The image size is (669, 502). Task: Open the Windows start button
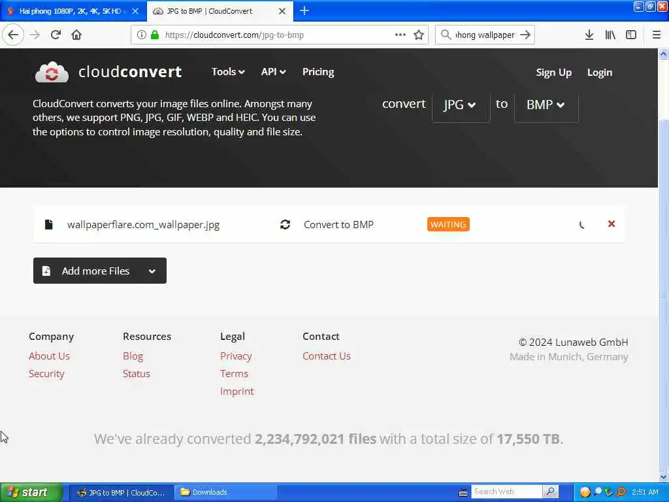point(31,492)
